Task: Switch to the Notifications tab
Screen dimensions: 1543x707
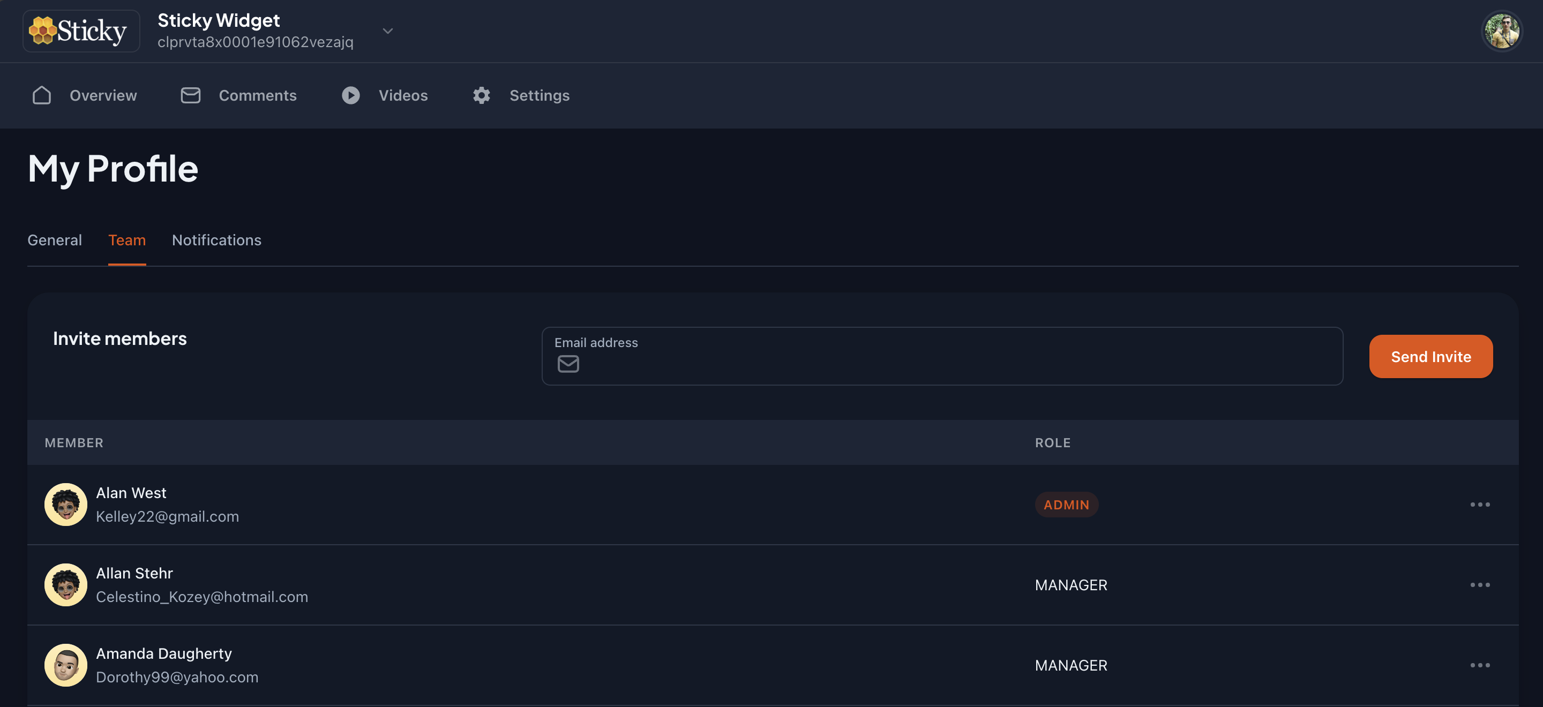Action: coord(216,240)
